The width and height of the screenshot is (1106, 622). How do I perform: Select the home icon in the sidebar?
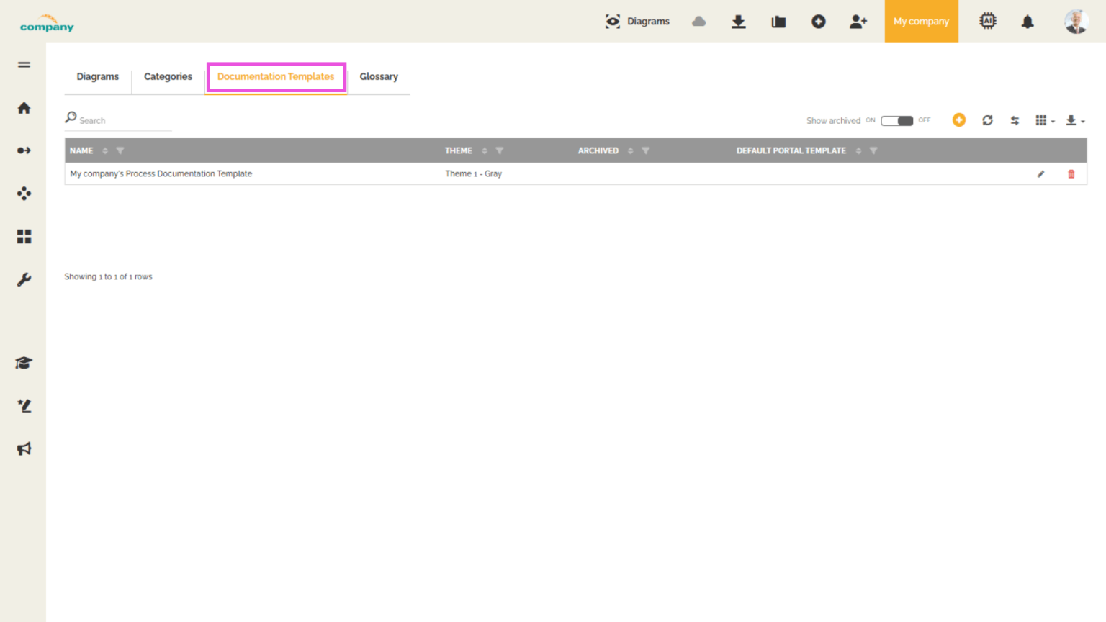click(24, 107)
